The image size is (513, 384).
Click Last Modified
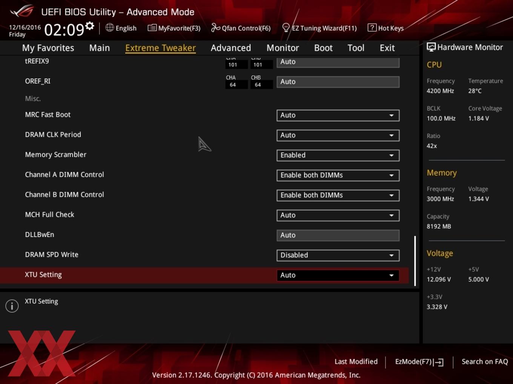(356, 361)
